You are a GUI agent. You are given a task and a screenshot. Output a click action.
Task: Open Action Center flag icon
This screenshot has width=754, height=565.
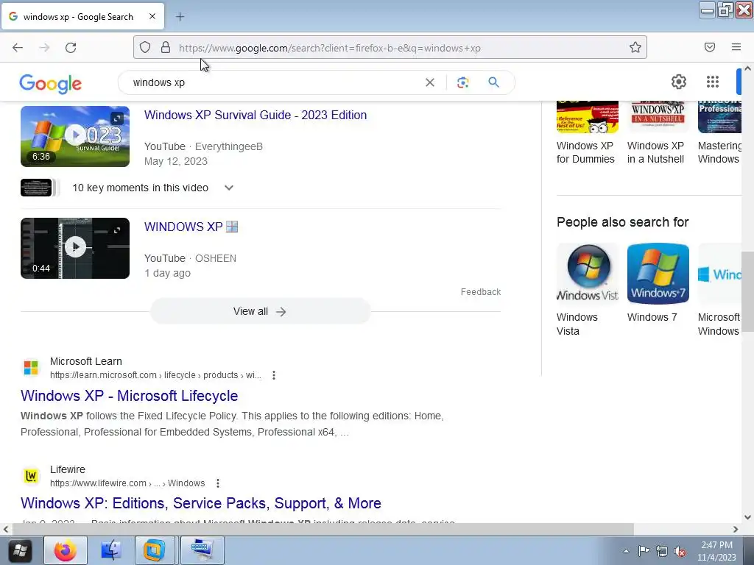click(x=644, y=551)
